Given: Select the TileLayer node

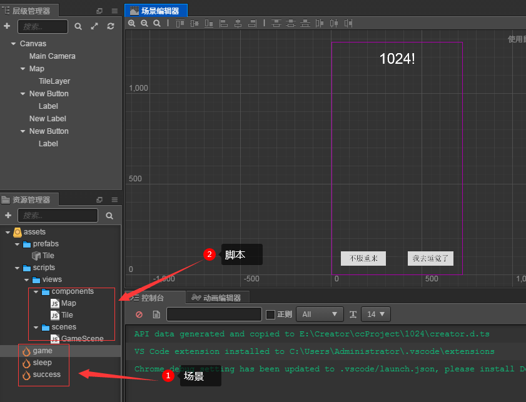Looking at the screenshot, I should (54, 81).
